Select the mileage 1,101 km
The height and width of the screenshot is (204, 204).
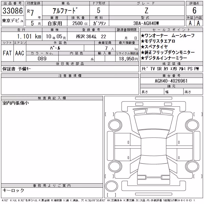pyautogui.click(x=29, y=36)
